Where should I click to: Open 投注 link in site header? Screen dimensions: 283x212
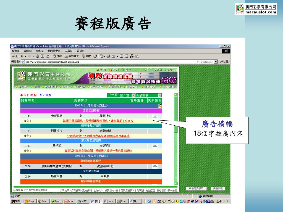[126, 70]
